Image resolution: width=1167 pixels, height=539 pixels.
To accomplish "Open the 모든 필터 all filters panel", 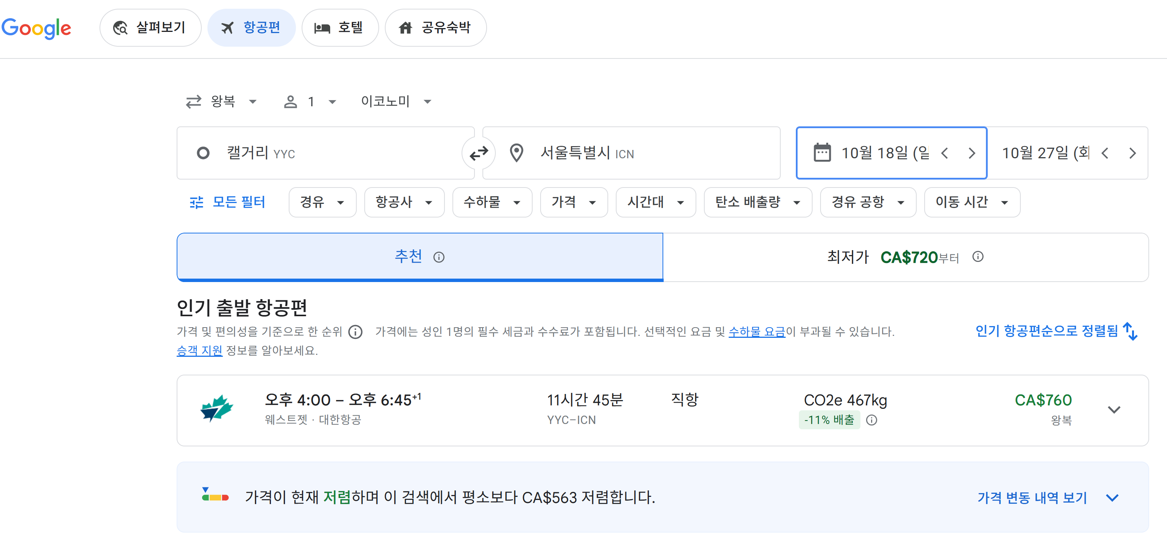I will tap(228, 202).
